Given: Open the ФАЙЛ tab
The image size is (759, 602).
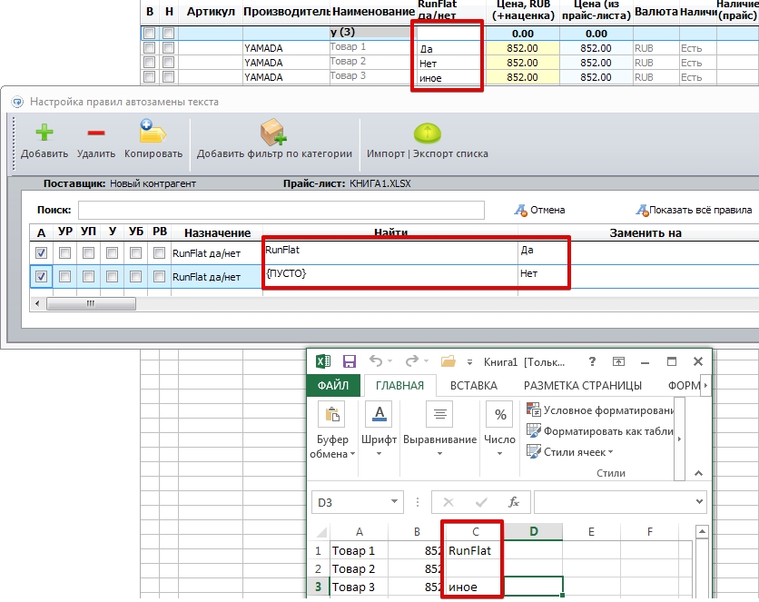Looking at the screenshot, I should [x=333, y=385].
